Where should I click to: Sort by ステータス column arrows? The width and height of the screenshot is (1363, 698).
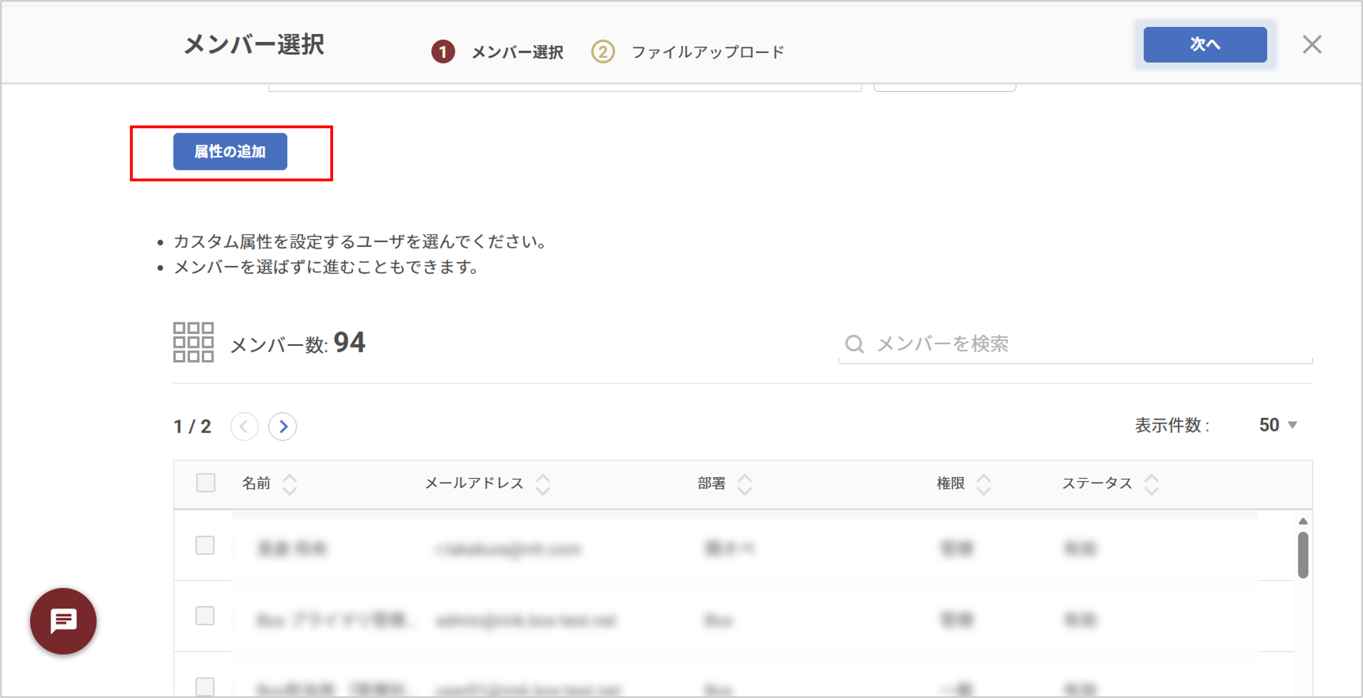point(1151,484)
